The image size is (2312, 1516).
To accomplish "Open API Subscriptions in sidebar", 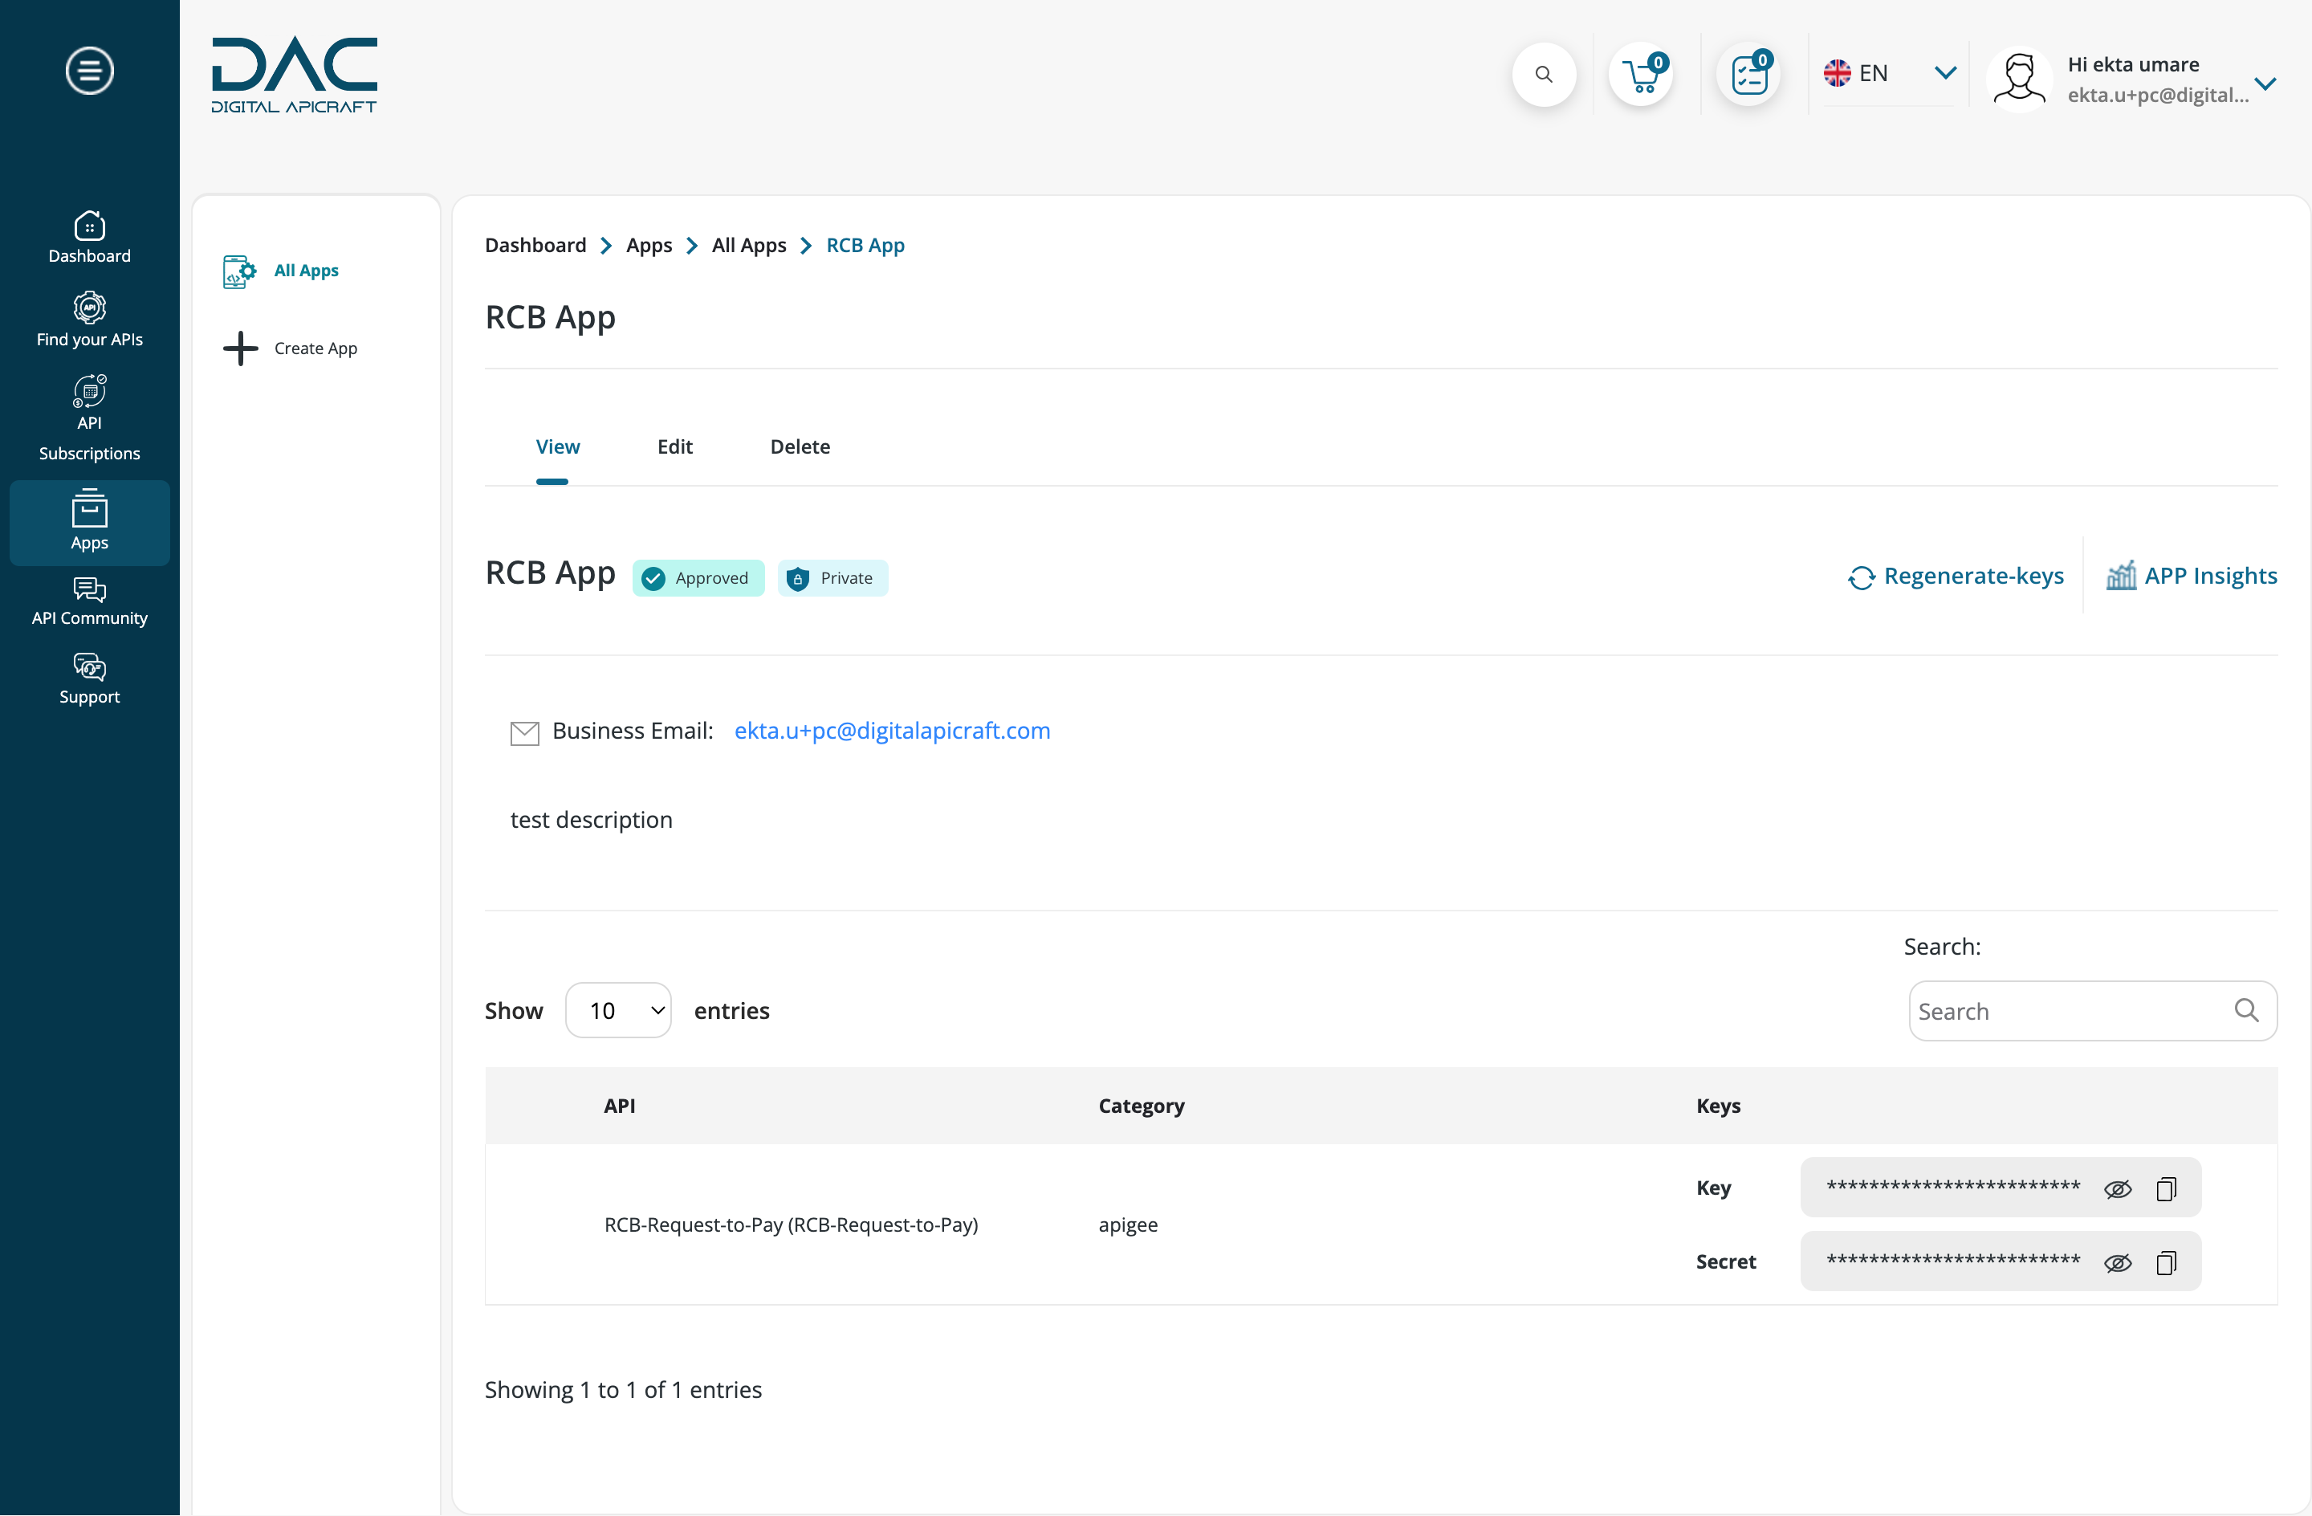I will click(89, 418).
